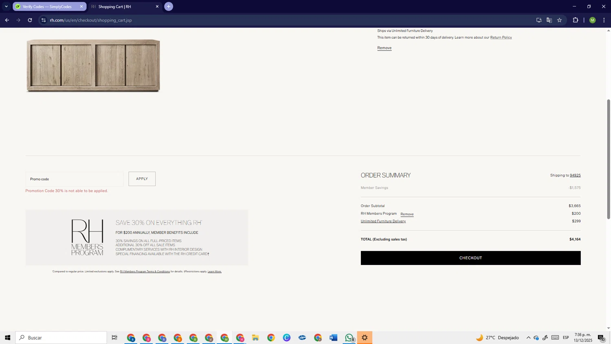Open Chrome extensions puzzle icon
The height and width of the screenshot is (344, 611).
[x=576, y=20]
